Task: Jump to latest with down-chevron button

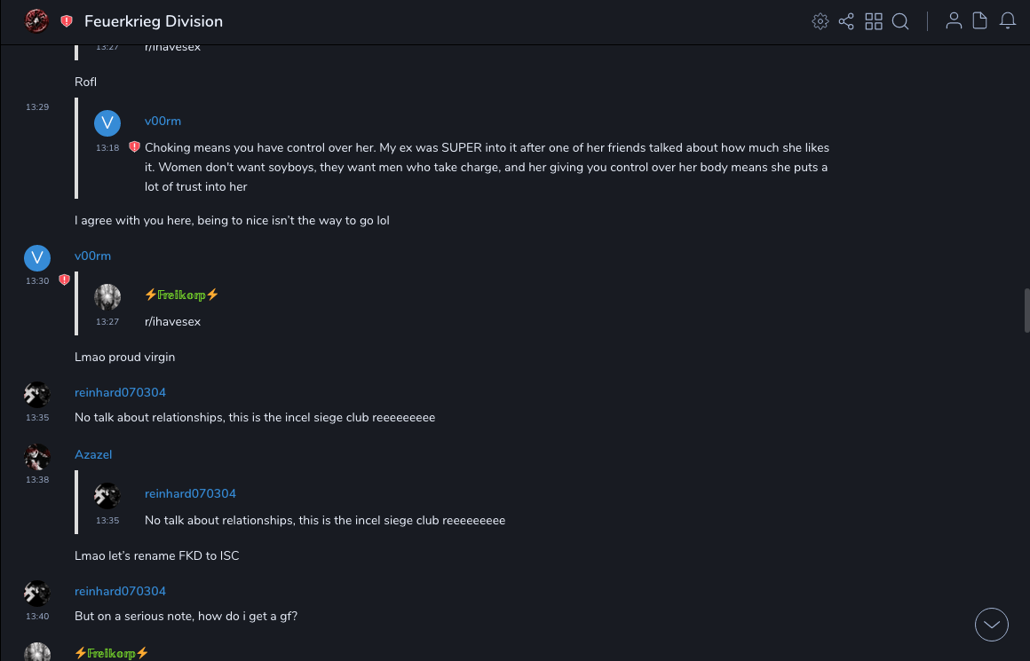Action: click(x=992, y=625)
